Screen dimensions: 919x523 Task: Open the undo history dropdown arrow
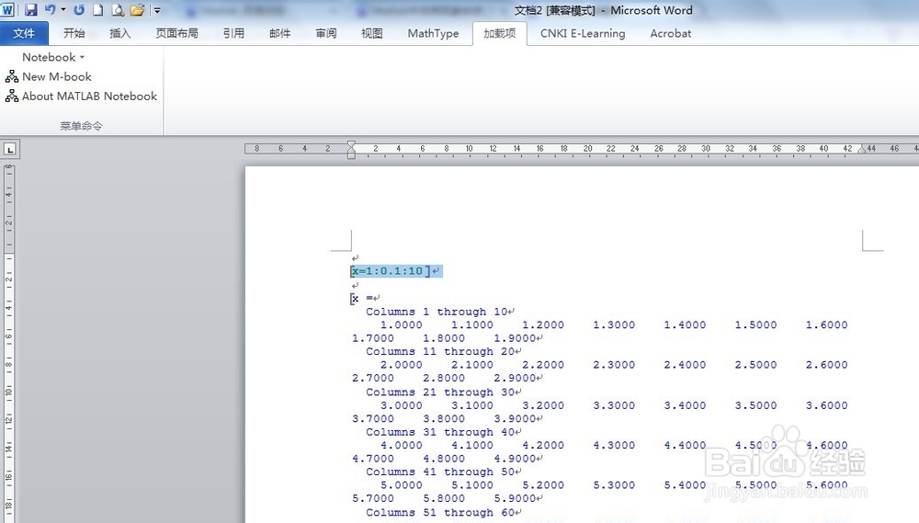pyautogui.click(x=63, y=10)
